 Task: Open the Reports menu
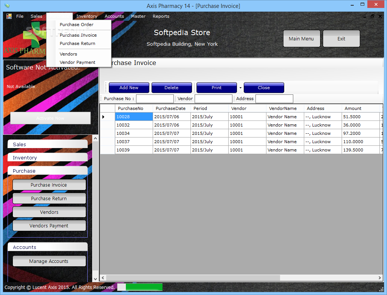[161, 16]
